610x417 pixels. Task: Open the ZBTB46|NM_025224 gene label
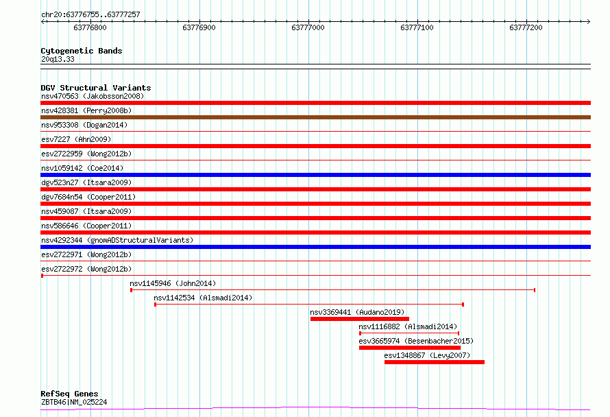tap(74, 402)
